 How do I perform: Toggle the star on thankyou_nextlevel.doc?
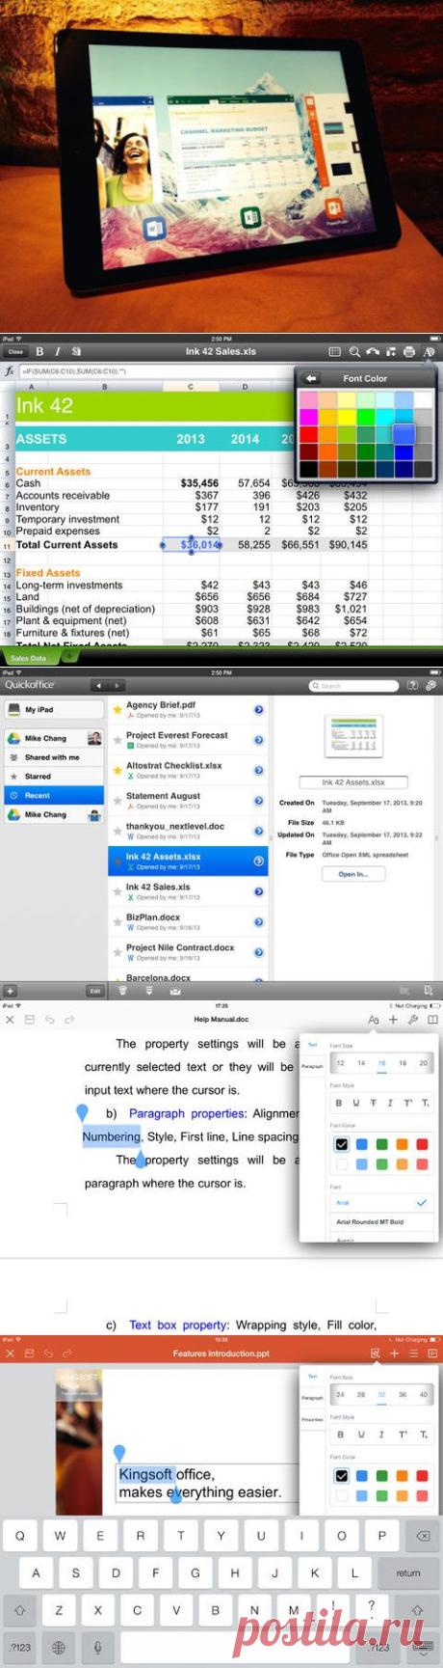(117, 831)
